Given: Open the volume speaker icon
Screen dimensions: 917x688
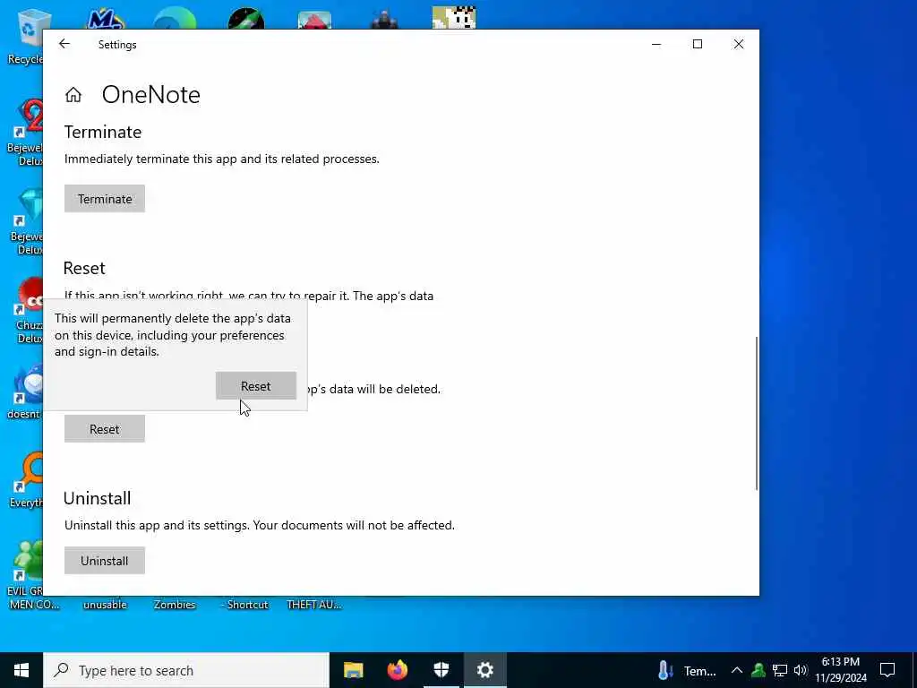Looking at the screenshot, I should point(801,670).
